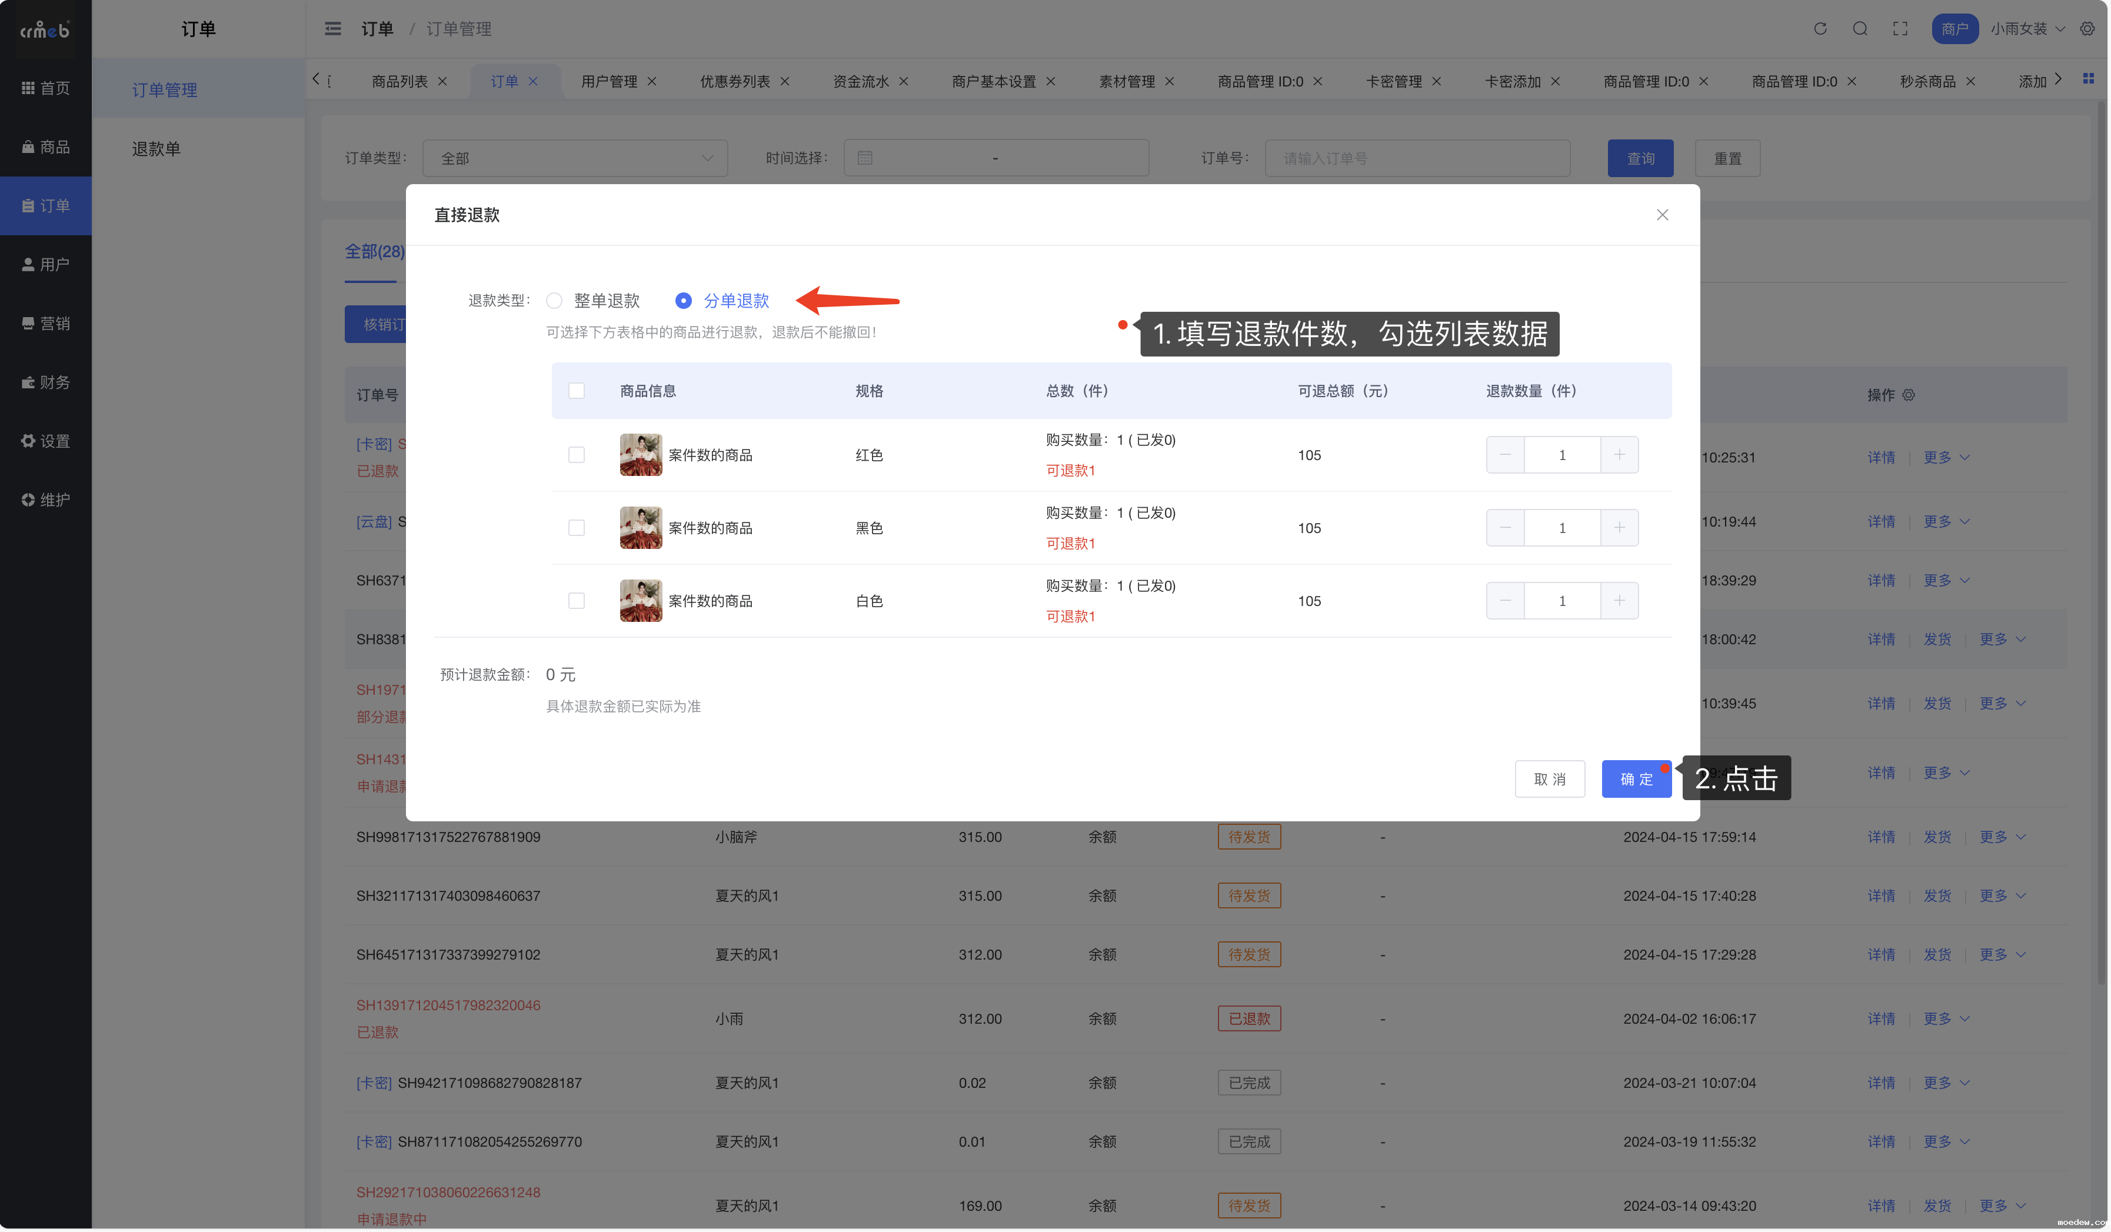This screenshot has height=1232, width=2111.
Task: Click the search magnifier icon
Action: 1860,28
